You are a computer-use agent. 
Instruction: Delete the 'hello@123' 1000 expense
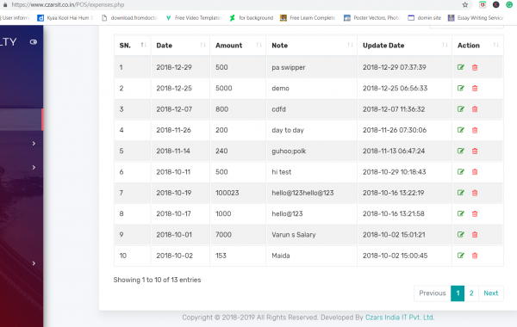pos(475,213)
